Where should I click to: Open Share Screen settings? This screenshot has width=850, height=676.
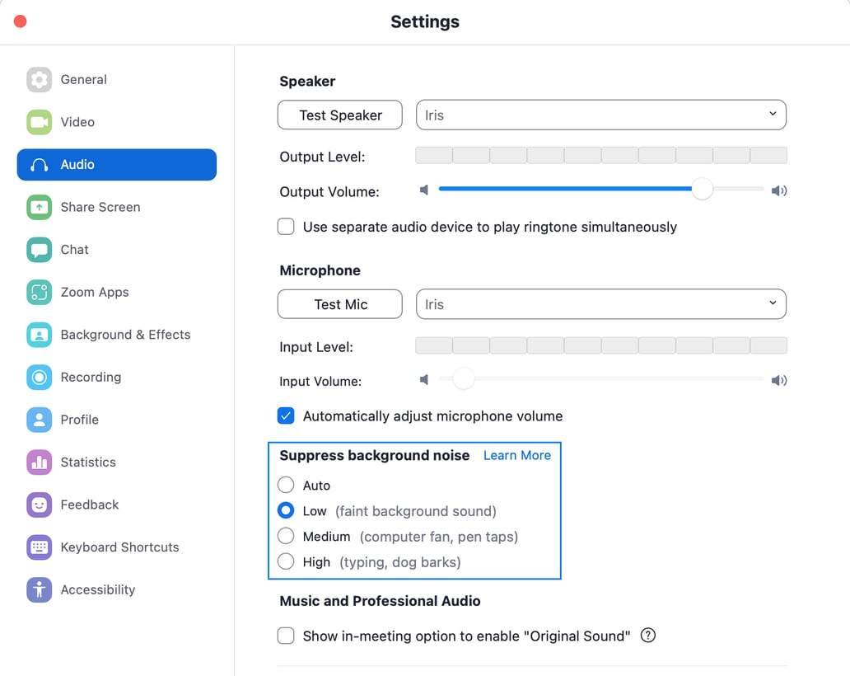coord(39,207)
